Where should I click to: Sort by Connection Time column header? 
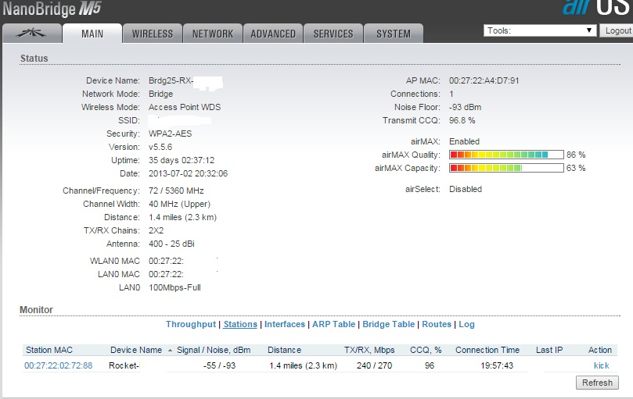(x=487, y=350)
